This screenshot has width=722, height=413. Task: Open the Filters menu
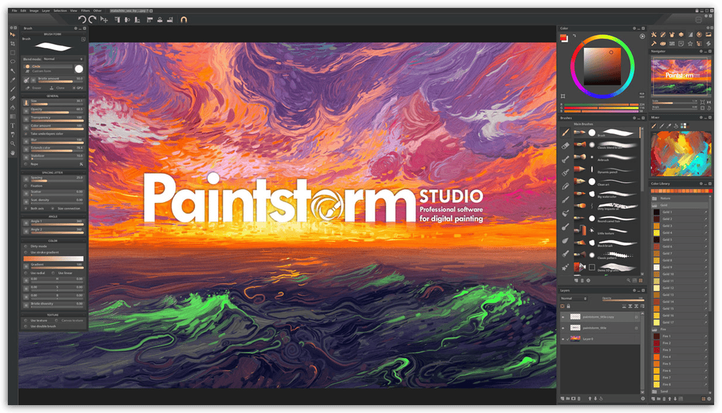85,11
